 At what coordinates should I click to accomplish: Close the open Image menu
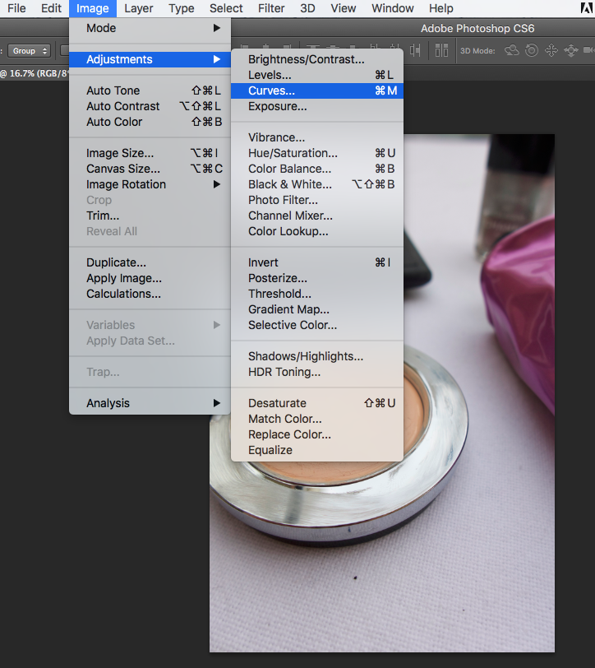pos(92,8)
